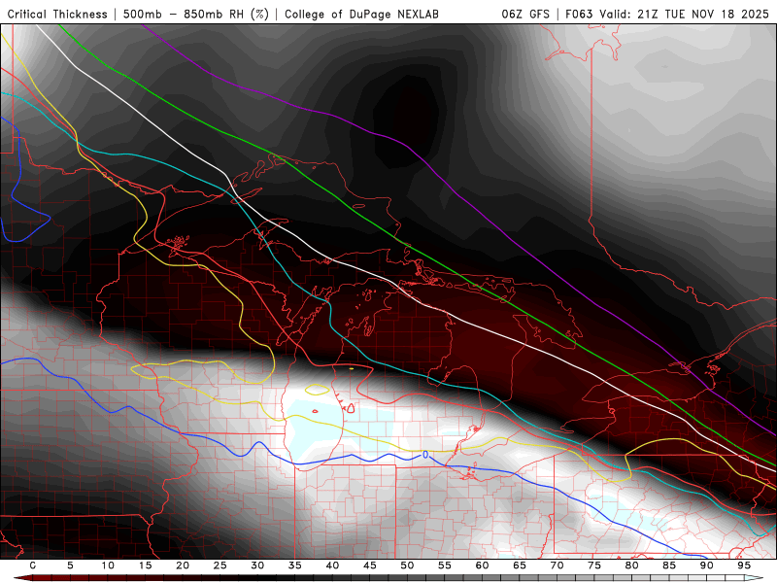Click the '60' label on the color scale
777x583 pixels.
482,566
